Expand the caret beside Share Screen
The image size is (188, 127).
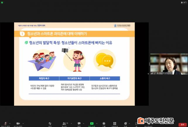coord(97,123)
